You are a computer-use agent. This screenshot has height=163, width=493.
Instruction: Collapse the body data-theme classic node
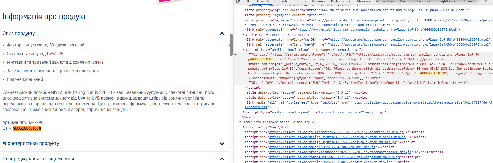click(x=240, y=122)
